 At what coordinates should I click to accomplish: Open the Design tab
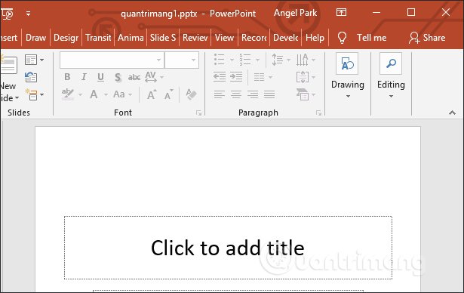pyautogui.click(x=66, y=38)
